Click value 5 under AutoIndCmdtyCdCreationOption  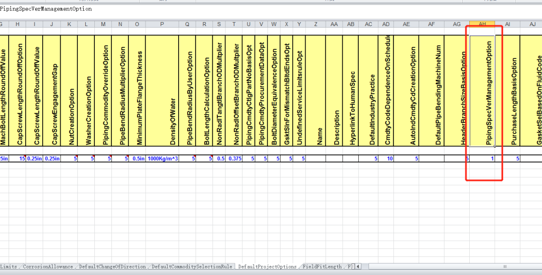pos(406,159)
